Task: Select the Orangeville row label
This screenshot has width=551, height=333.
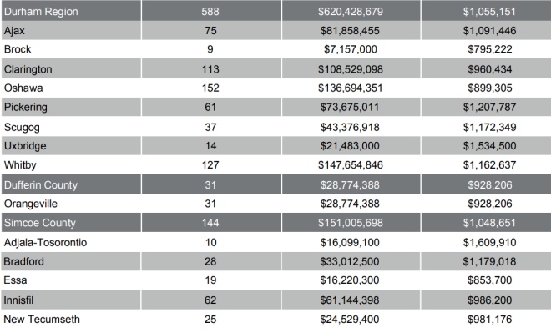Action: tap(31, 204)
